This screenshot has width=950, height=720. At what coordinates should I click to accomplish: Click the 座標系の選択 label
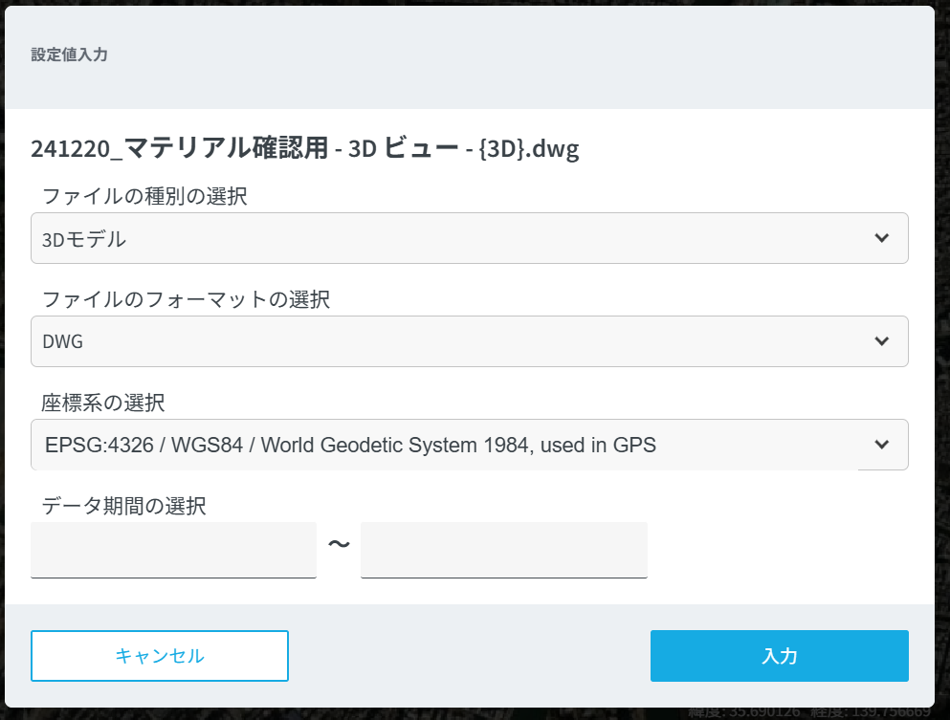(103, 404)
